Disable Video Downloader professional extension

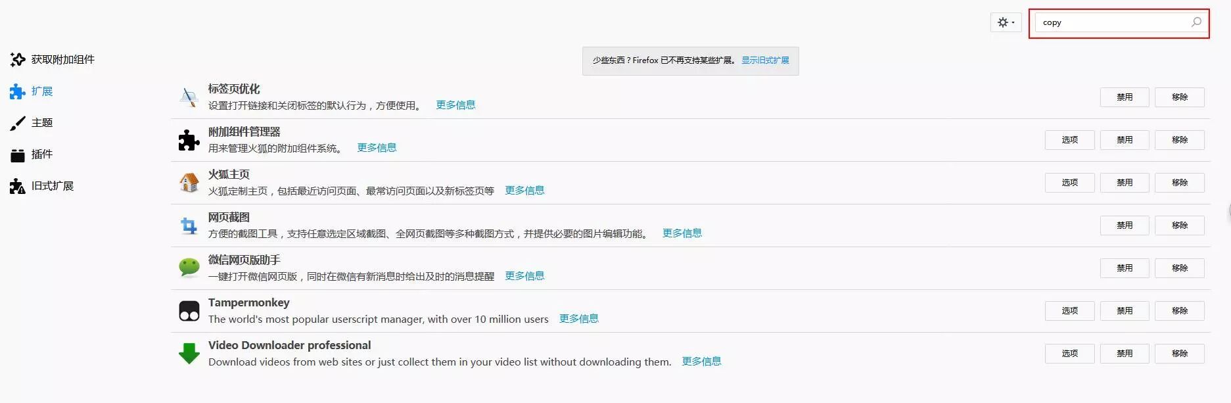[1125, 354]
